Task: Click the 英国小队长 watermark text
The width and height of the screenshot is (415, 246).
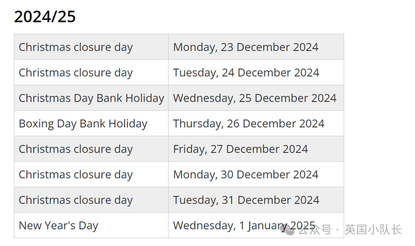Action: click(x=373, y=230)
